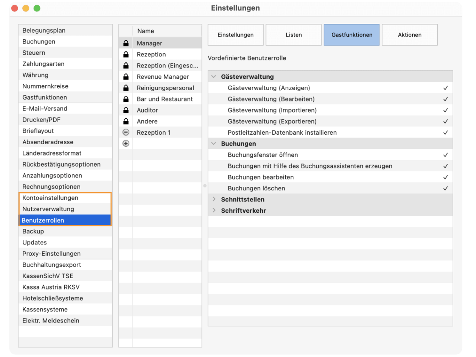
Task: Open Hotelschließsysteme settings
Action: 65,298
